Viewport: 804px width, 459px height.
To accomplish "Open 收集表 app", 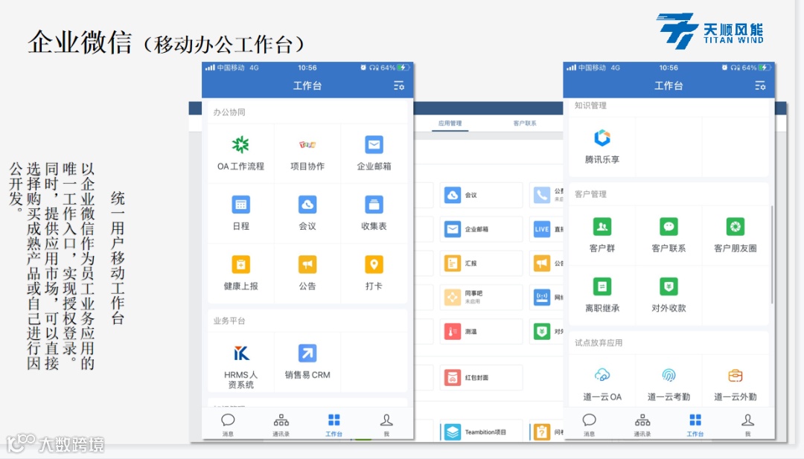I will 374,213.
